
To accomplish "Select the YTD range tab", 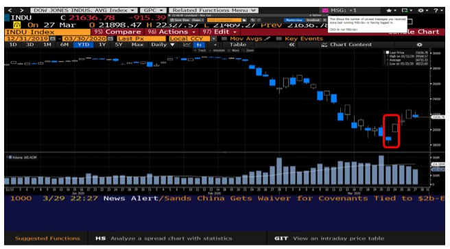I will 83,45.
